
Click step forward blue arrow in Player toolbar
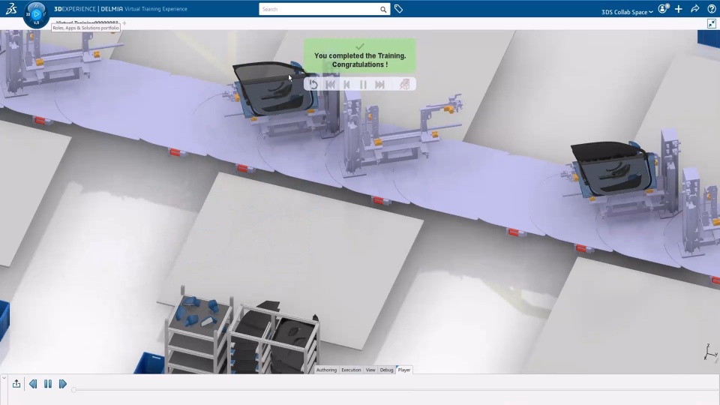[x=63, y=383]
